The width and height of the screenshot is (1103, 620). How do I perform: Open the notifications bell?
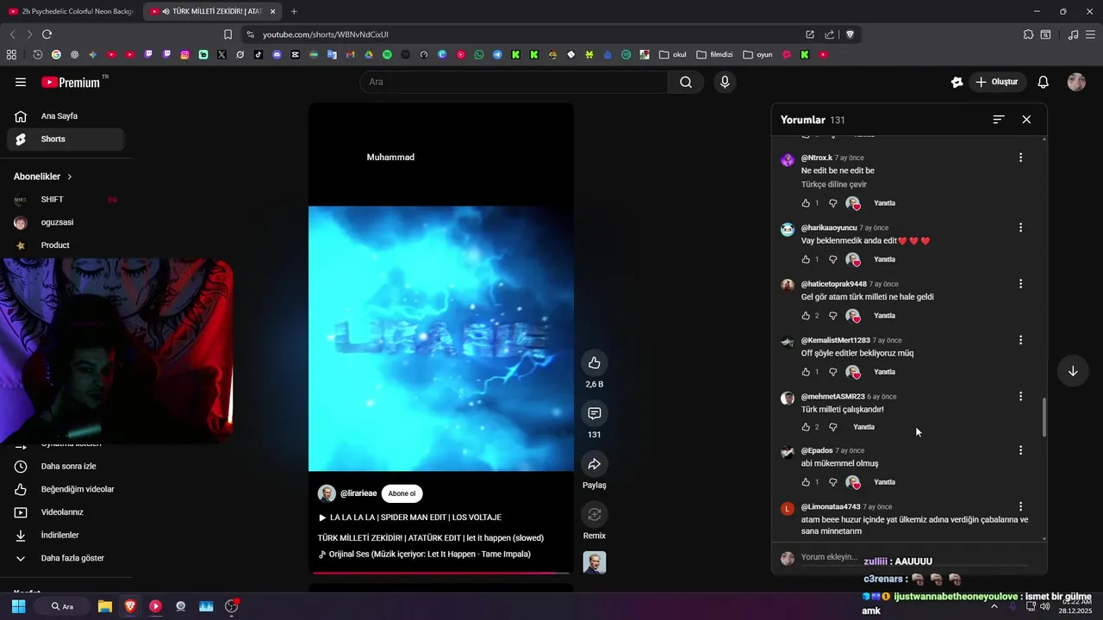(1043, 82)
